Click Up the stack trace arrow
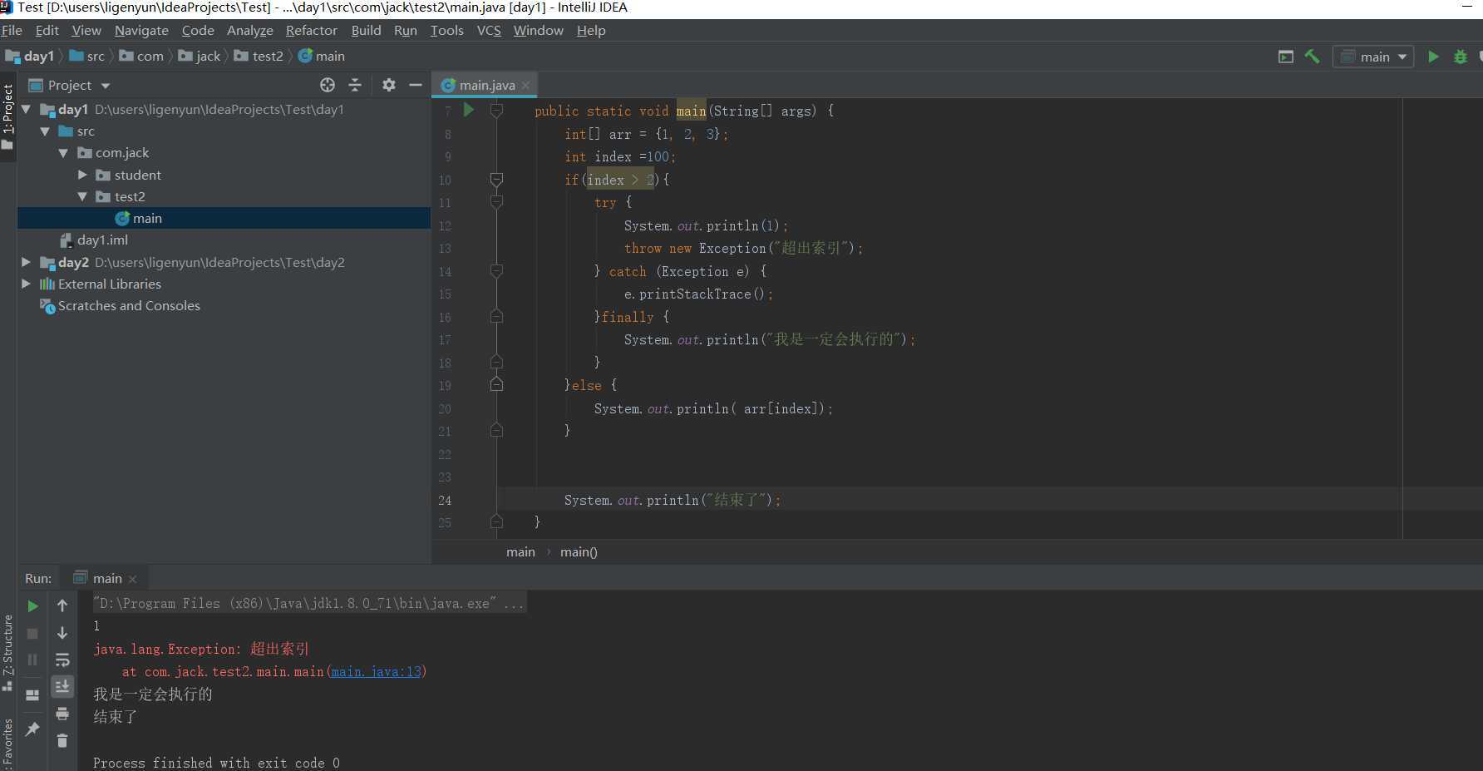1483x771 pixels. point(62,606)
